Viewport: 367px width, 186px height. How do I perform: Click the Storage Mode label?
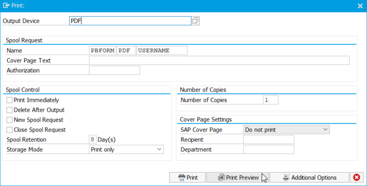click(25, 149)
